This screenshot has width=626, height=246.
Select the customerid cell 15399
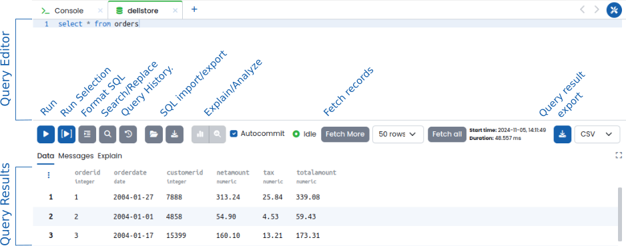[176, 235]
